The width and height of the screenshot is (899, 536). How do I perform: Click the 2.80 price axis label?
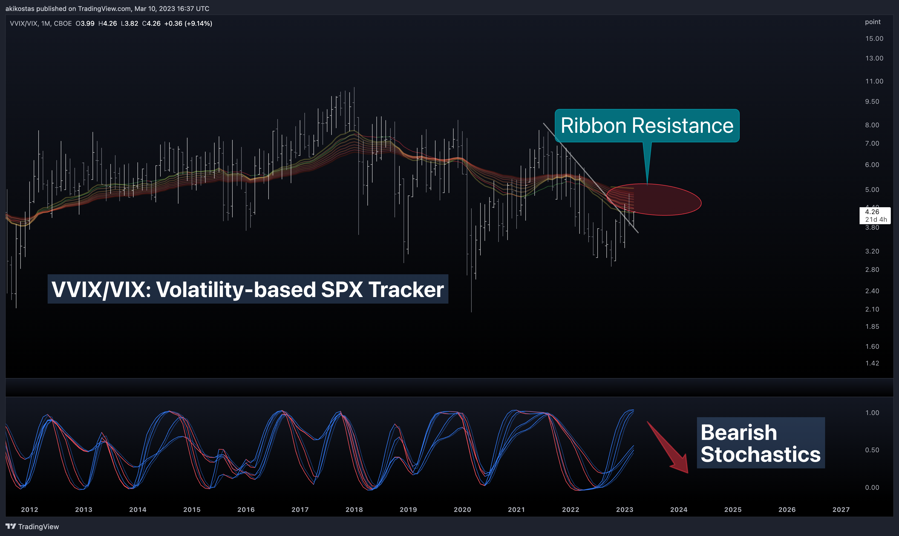[x=872, y=270]
